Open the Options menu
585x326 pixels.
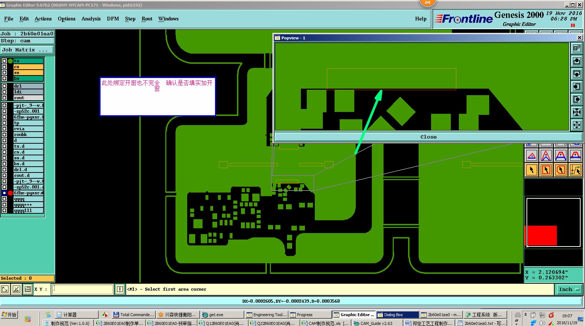(x=67, y=19)
